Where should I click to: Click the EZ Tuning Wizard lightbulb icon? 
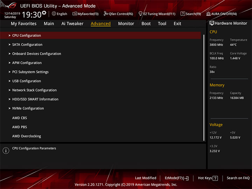click(140, 14)
